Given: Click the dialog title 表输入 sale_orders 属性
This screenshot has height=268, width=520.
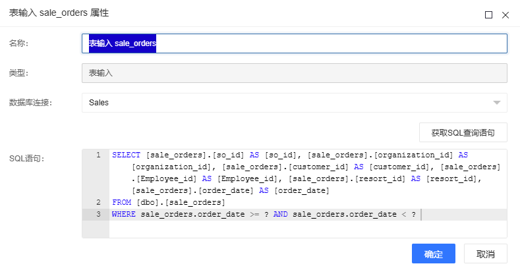Looking at the screenshot, I should tap(59, 13).
